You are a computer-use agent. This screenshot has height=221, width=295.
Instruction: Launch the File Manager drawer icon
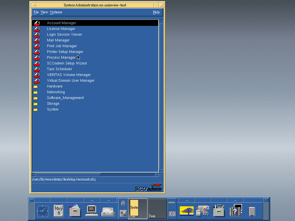75,210
